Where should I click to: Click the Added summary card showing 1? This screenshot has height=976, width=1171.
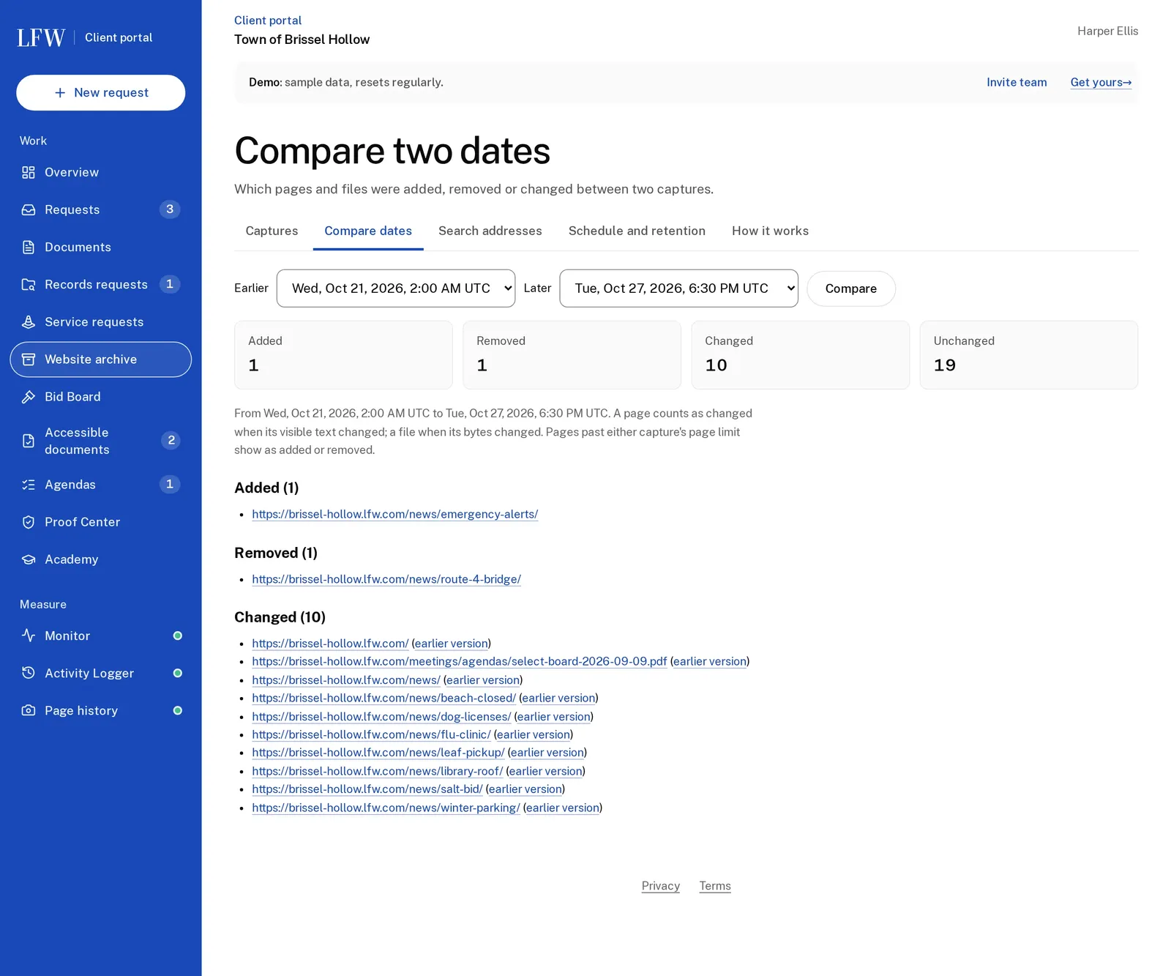click(343, 355)
